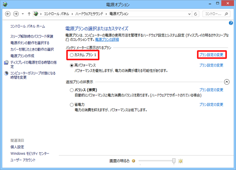Screen dimensions: 236x170
Task: Open スリープ解除時のパスワード保護 link
Action: 32,36
